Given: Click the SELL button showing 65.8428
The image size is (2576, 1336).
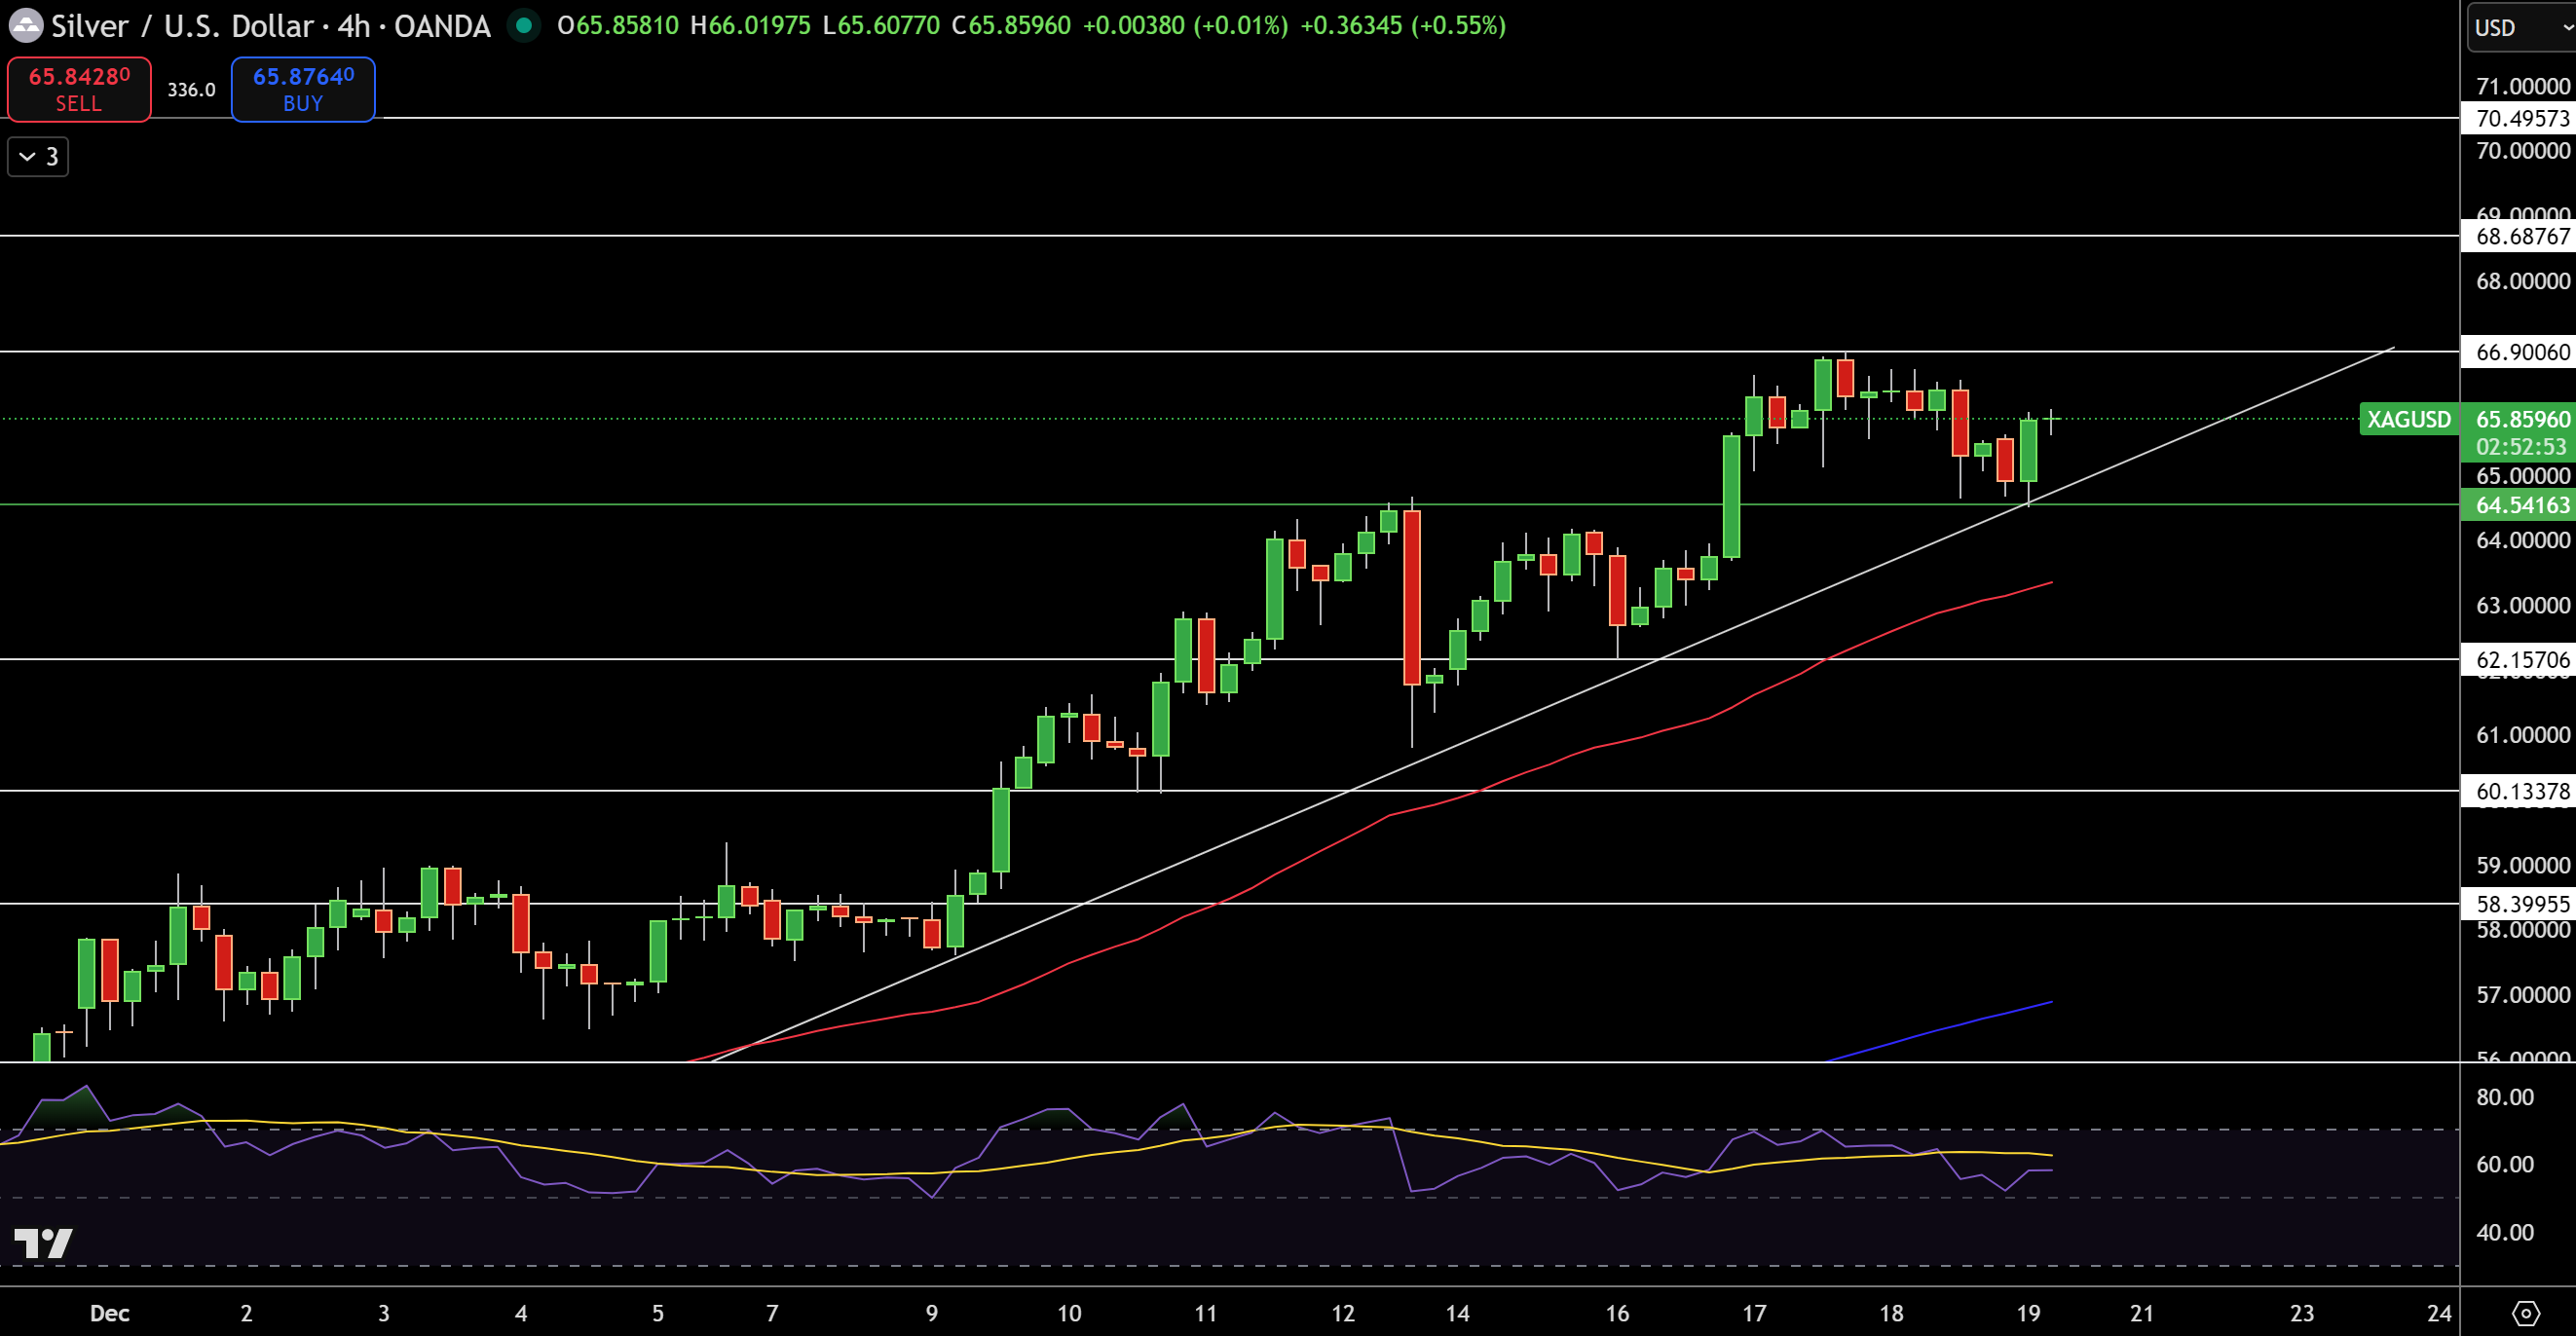Looking at the screenshot, I should tap(78, 89).
